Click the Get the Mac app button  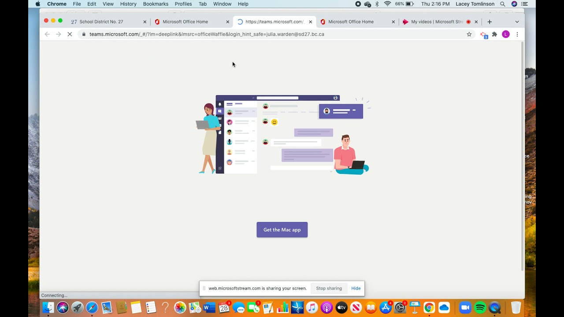pyautogui.click(x=282, y=230)
